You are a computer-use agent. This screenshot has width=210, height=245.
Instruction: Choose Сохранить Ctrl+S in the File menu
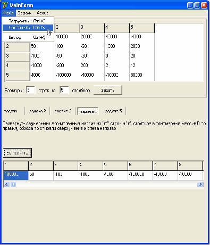click(28, 28)
